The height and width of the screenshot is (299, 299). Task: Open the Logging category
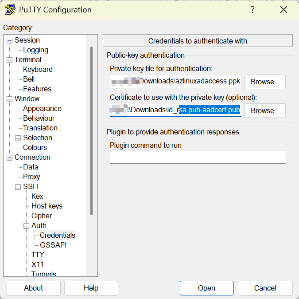tap(36, 50)
